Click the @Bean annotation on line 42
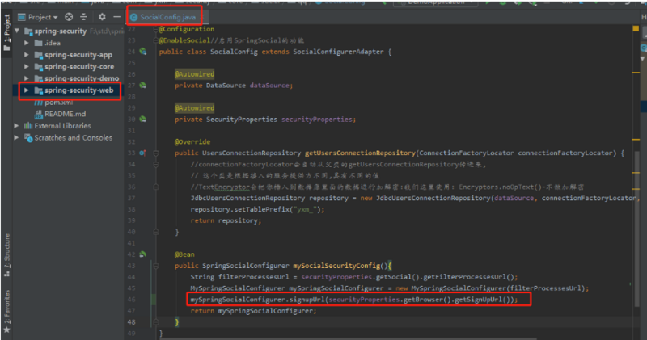The width and height of the screenshot is (647, 340). [x=184, y=254]
